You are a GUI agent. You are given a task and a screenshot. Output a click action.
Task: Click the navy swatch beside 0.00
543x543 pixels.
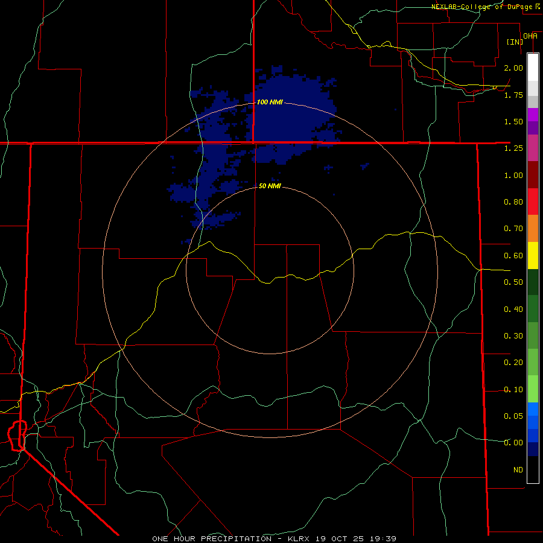coord(533,449)
